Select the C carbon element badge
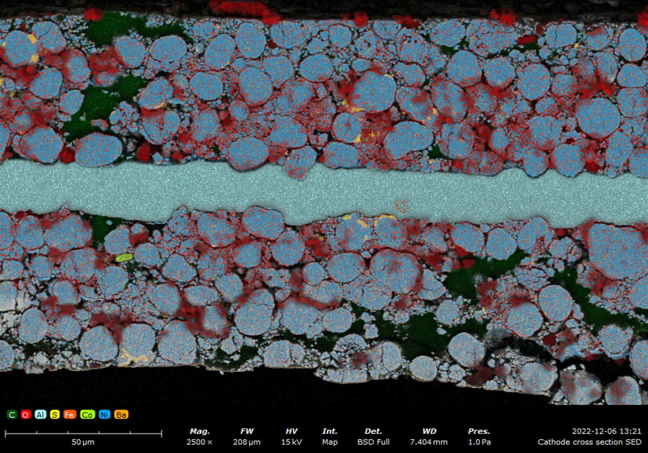 [12, 415]
